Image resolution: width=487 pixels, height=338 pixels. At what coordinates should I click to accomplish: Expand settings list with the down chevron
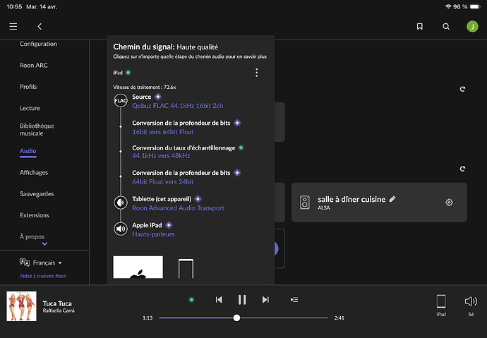click(44, 244)
